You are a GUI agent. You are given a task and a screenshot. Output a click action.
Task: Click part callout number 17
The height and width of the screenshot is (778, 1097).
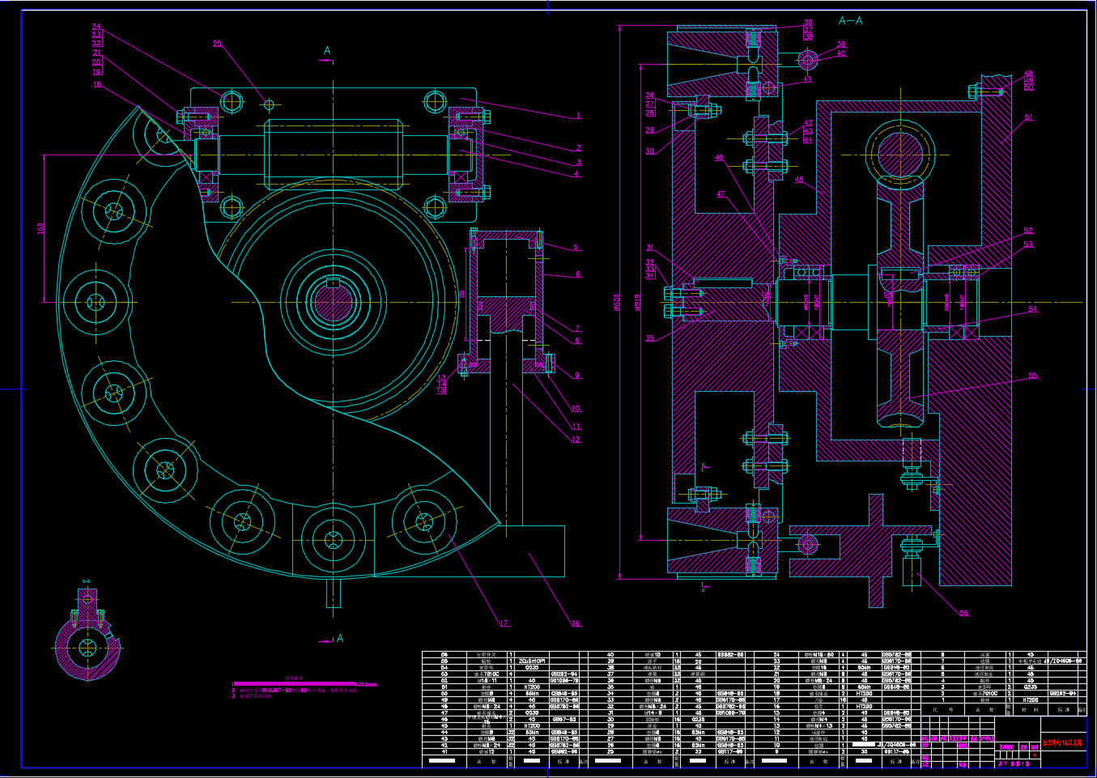504,623
